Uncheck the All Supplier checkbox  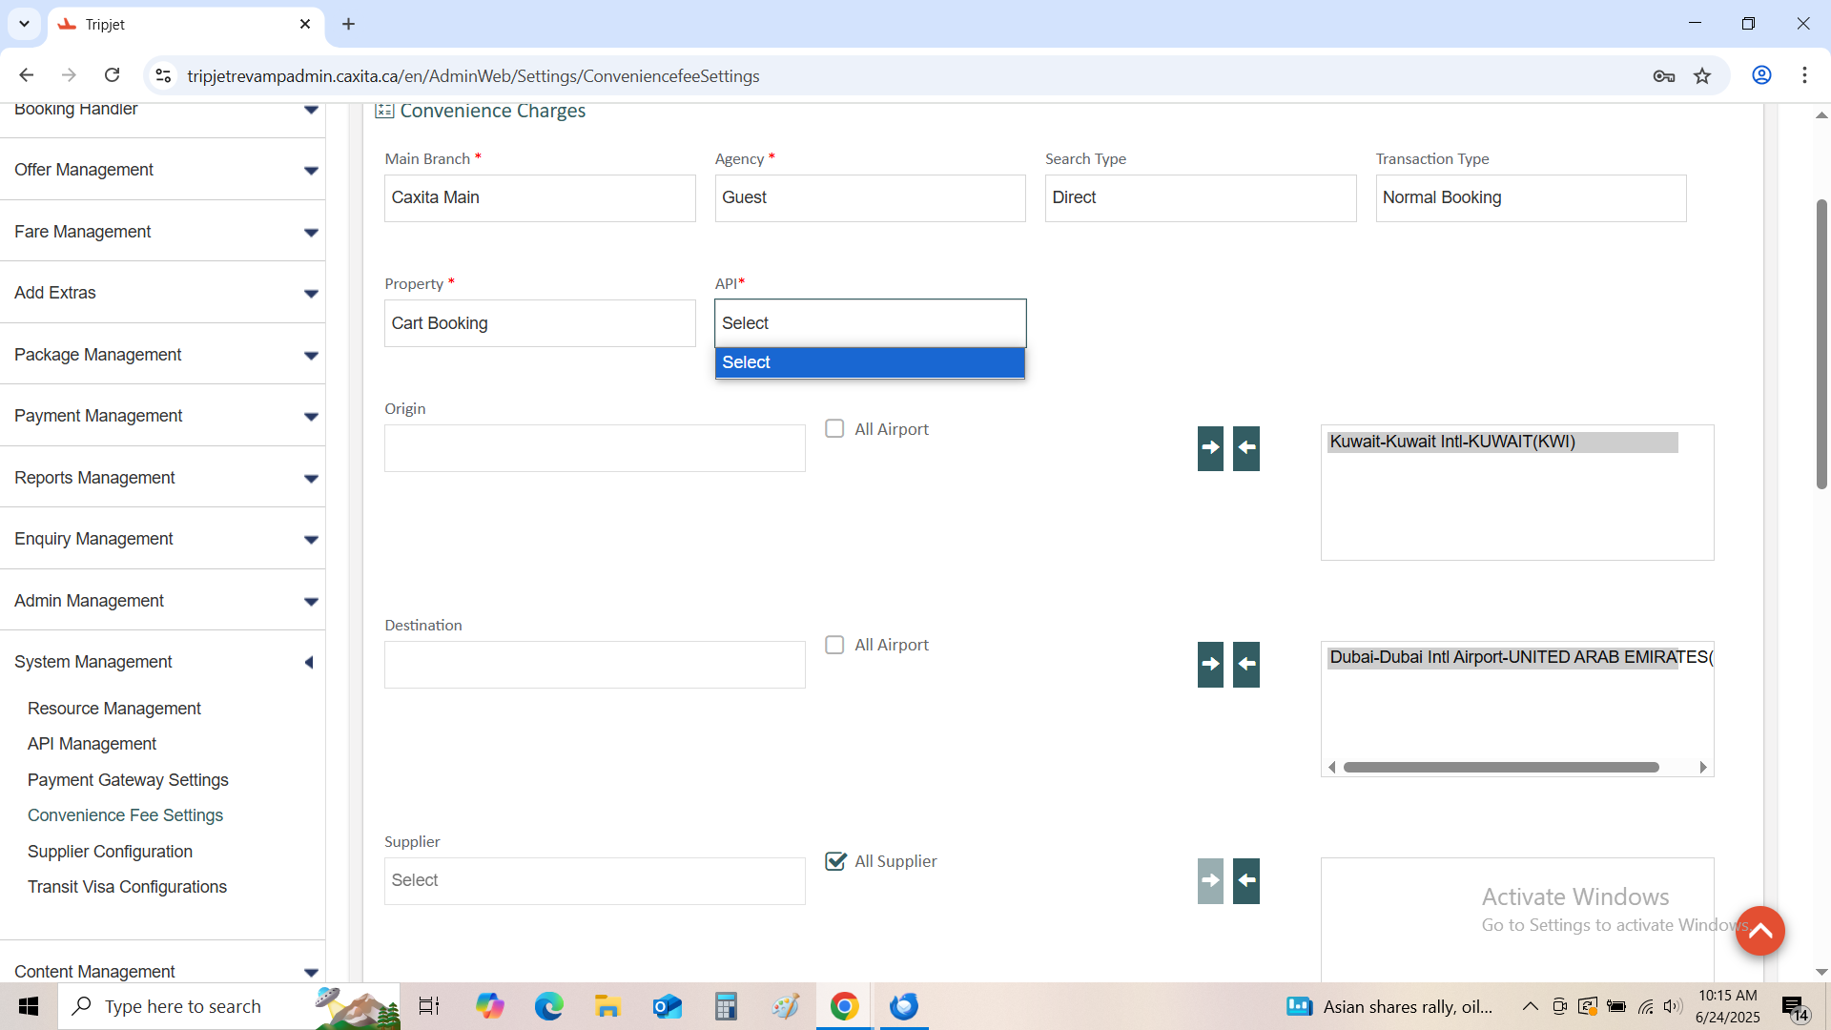pos(835,861)
